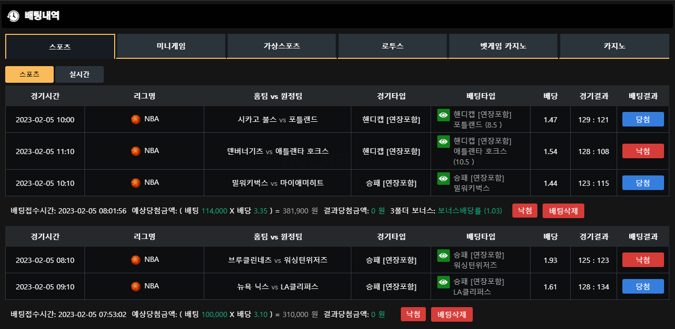Click the basketball icon in the 덴버너기츠 row
The height and width of the screenshot is (329, 675).
tap(136, 151)
